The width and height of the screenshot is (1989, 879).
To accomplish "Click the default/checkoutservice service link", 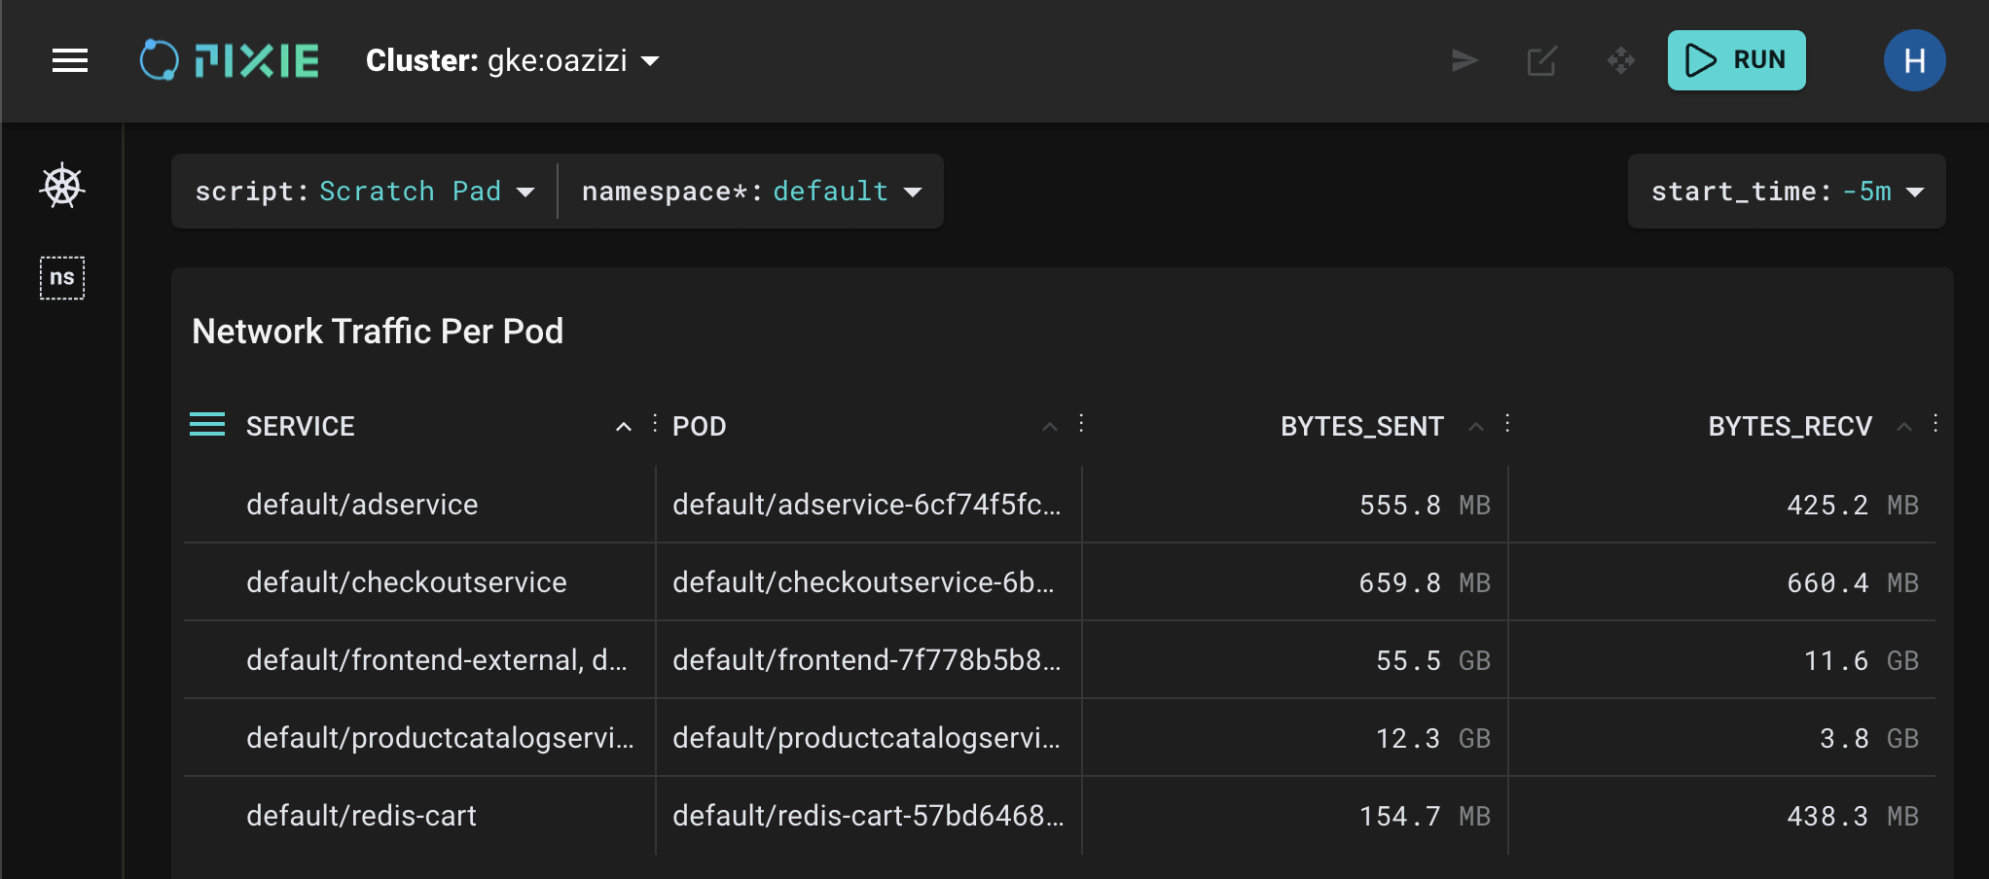I will coord(407,582).
